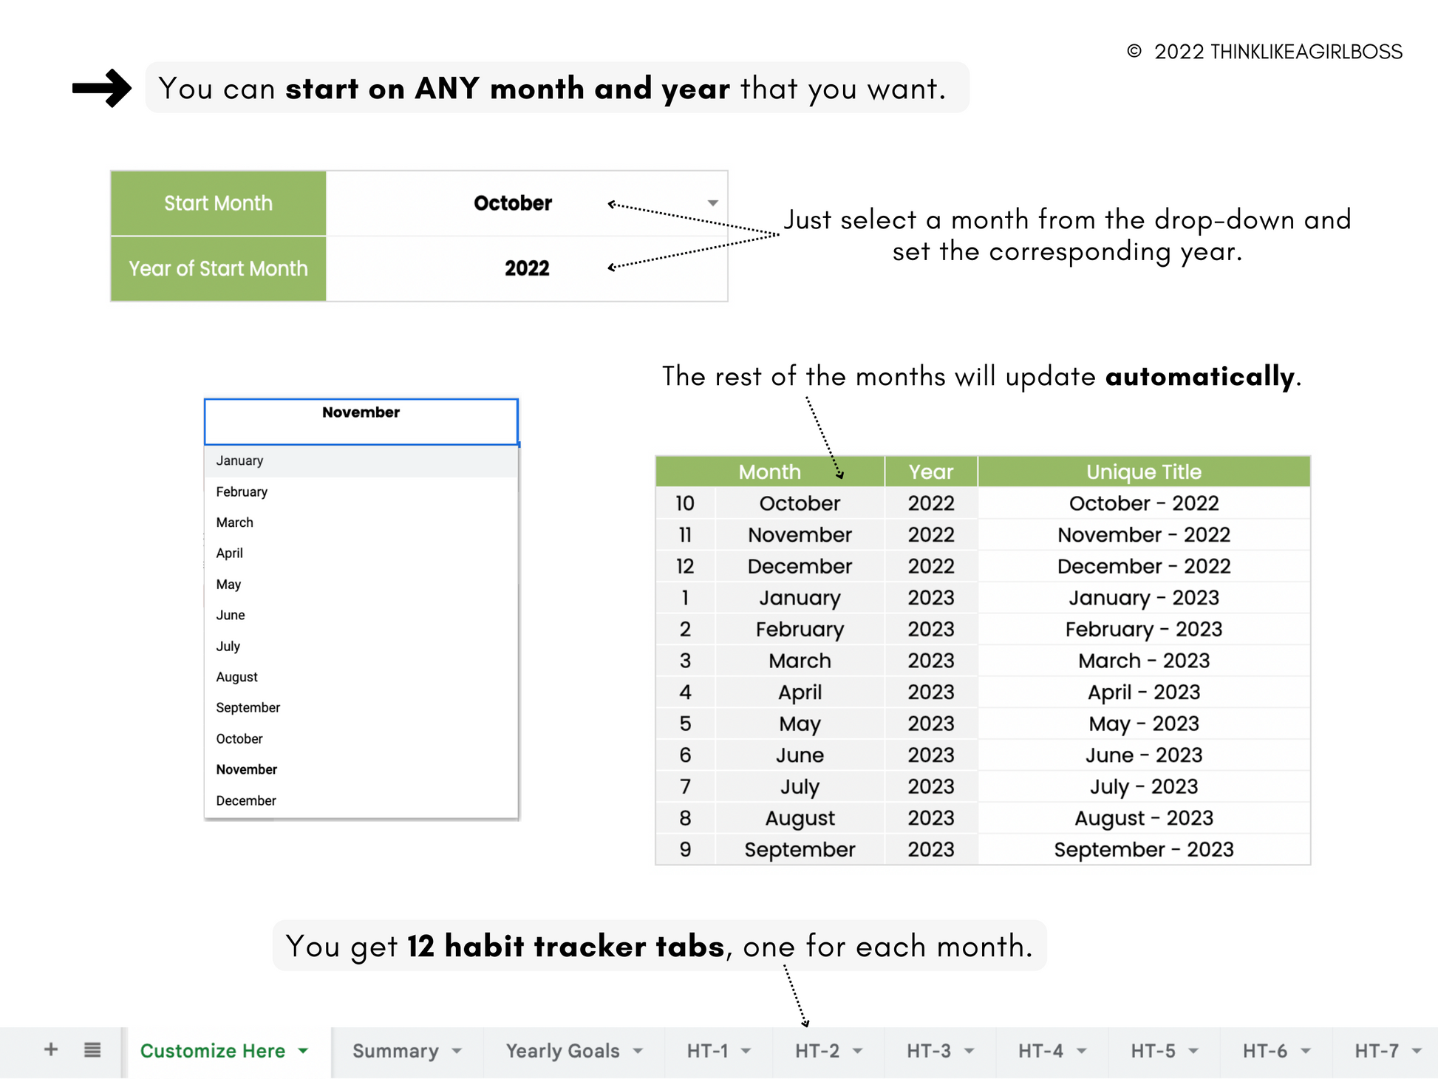The image size is (1438, 1079).
Task: Open the all sheets list icon
Action: coord(92,1049)
